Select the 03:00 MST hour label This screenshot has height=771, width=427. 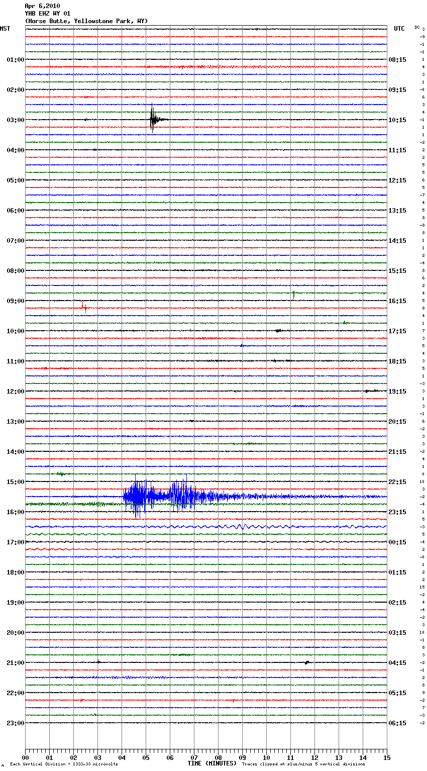(x=16, y=120)
